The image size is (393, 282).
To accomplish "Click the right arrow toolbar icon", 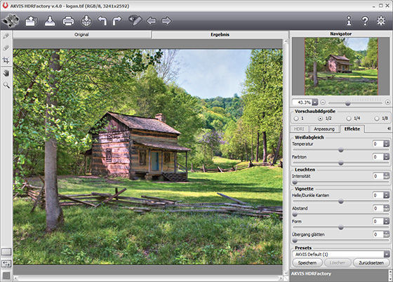I will click(x=166, y=21).
